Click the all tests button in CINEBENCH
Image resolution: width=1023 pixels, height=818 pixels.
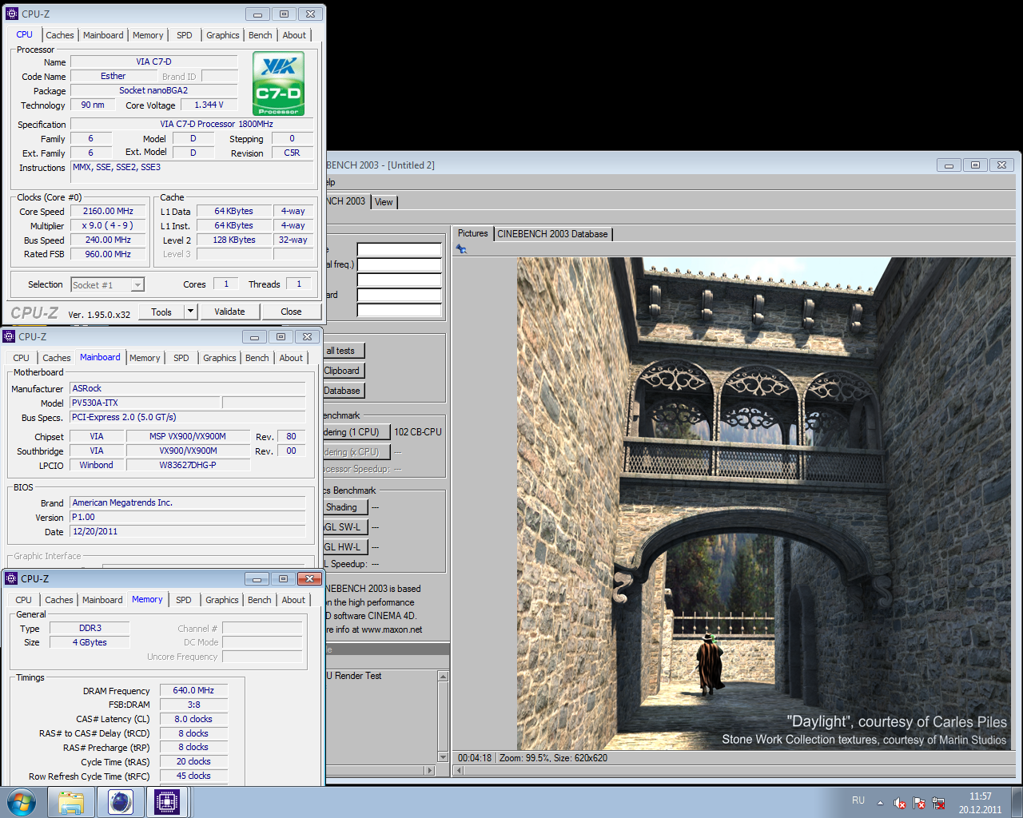[344, 351]
